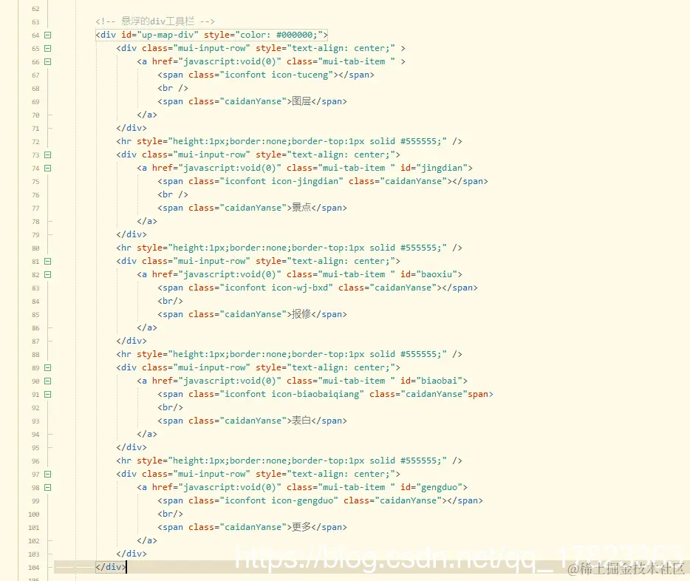Collapse the fold marker on line 97
The image size is (690, 581).
(48, 475)
